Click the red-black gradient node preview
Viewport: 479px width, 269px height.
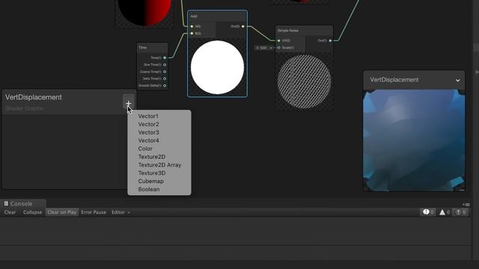(144, 13)
